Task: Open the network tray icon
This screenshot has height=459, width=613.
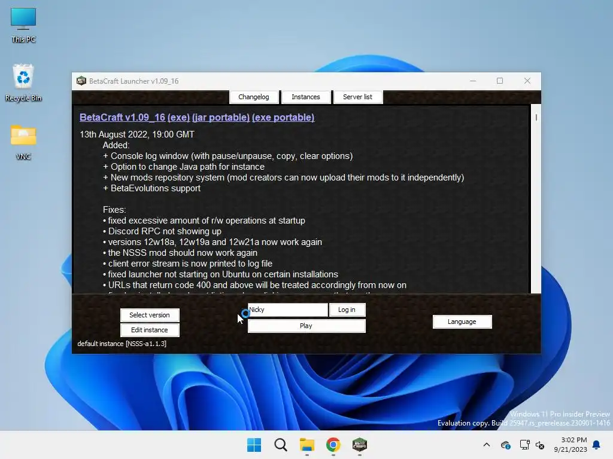Action: point(524,445)
